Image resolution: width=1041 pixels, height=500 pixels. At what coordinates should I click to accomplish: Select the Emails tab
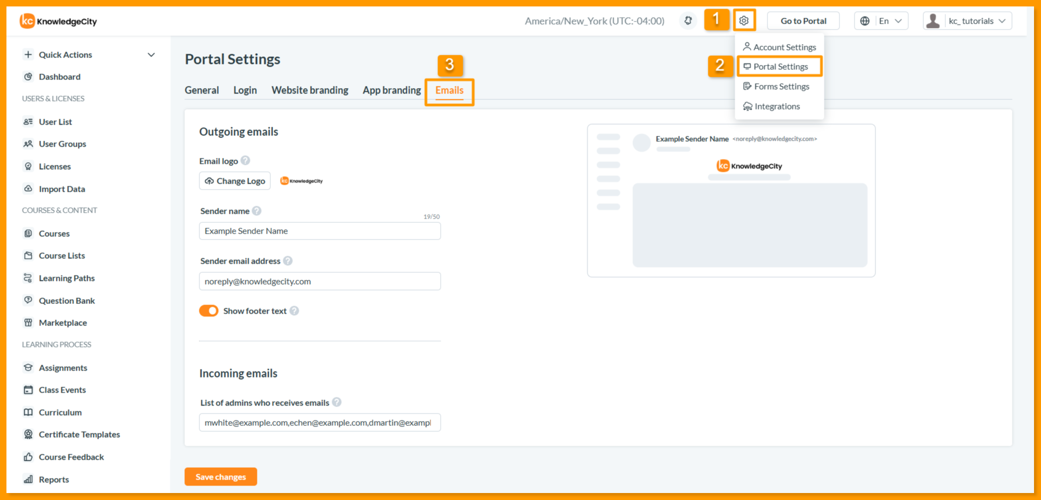449,90
